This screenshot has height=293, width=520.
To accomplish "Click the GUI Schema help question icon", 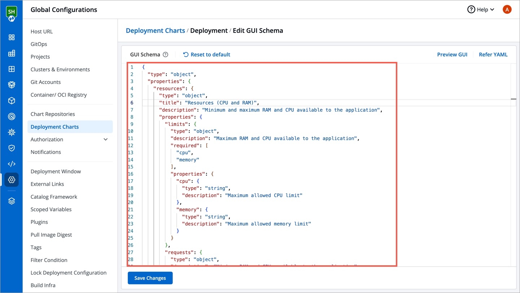I will click(x=165, y=55).
